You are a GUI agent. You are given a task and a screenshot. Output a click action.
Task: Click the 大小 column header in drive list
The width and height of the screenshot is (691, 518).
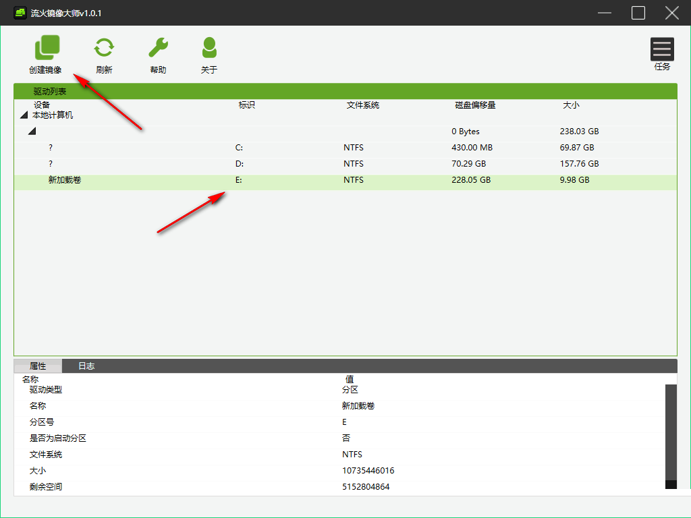pyautogui.click(x=571, y=105)
